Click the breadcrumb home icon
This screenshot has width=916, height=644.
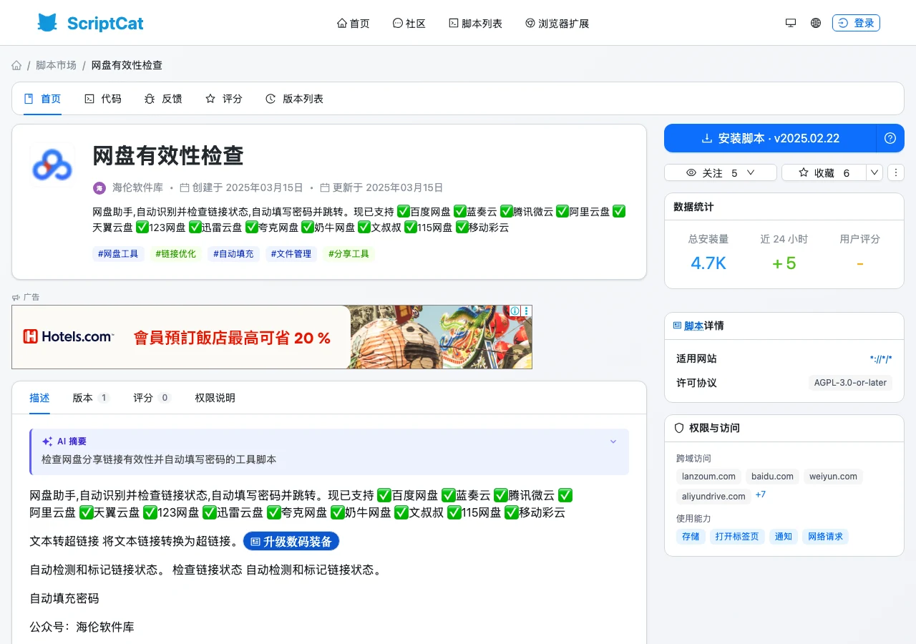click(x=16, y=65)
